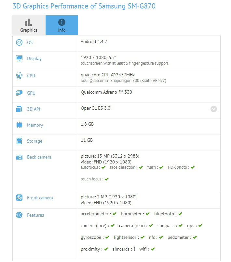Open the Display label link
Viewport: 231px width, 262px height.
(x=34, y=59)
